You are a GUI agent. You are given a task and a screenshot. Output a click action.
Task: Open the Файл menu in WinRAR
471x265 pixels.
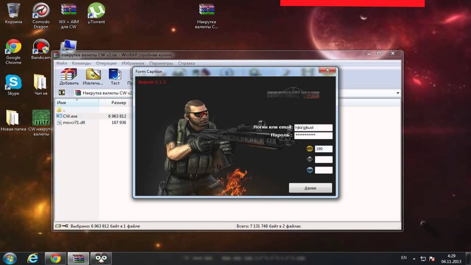[x=61, y=63]
